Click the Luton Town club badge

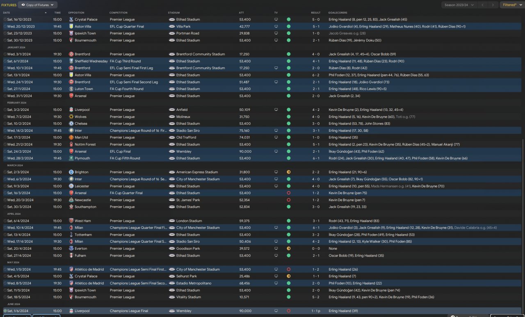point(71,89)
